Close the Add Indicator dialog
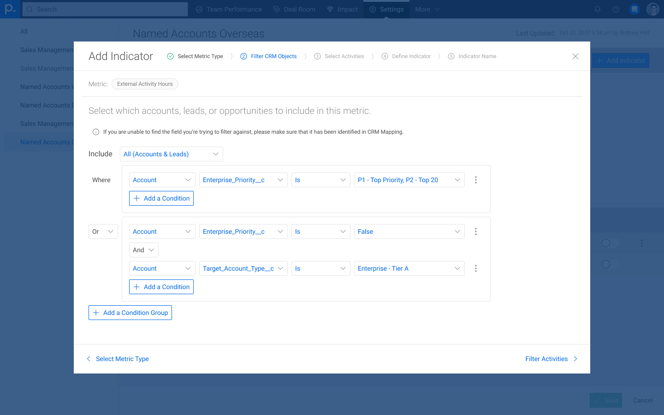Screen dimensions: 664x415 pos(575,56)
